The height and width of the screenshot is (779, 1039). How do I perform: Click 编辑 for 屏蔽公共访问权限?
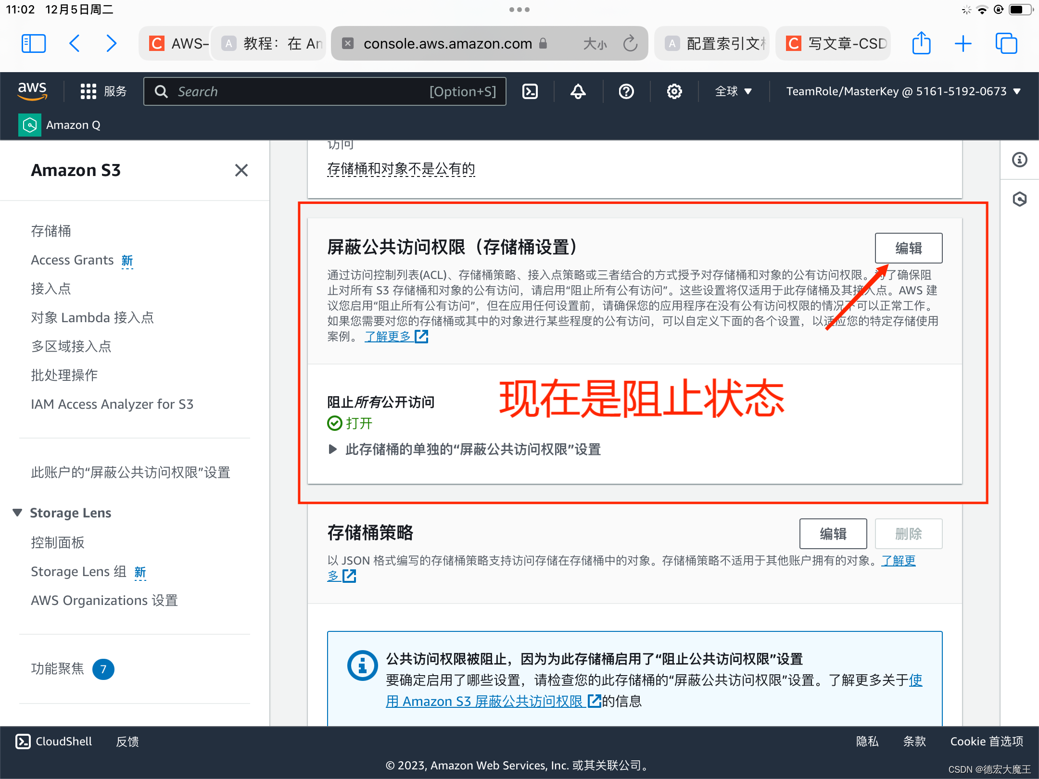909,248
